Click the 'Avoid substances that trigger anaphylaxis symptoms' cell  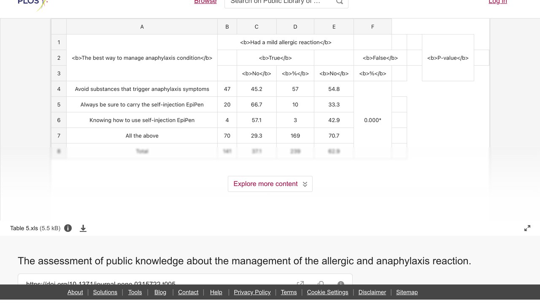[142, 89]
